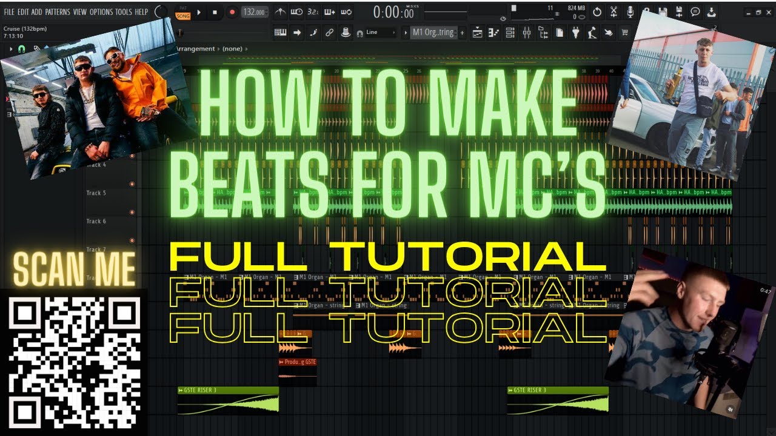Viewport: 776px width, 436px height.
Task: Click the download tray icon
Action: pyautogui.click(x=712, y=12)
